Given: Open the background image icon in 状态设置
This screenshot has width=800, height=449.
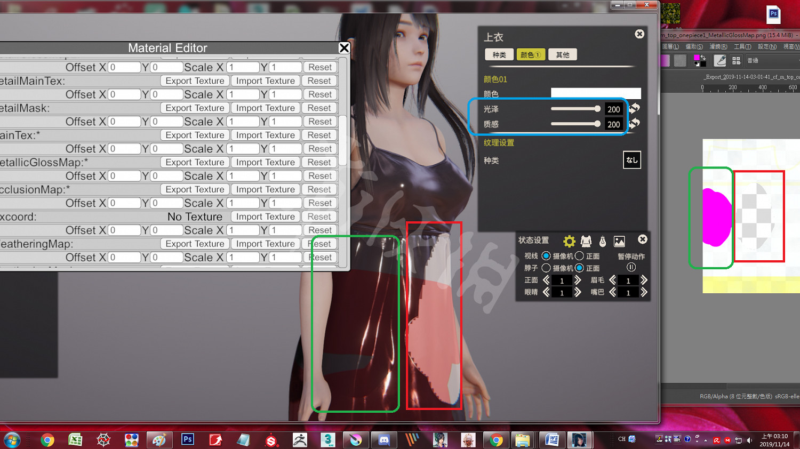Looking at the screenshot, I should point(619,241).
